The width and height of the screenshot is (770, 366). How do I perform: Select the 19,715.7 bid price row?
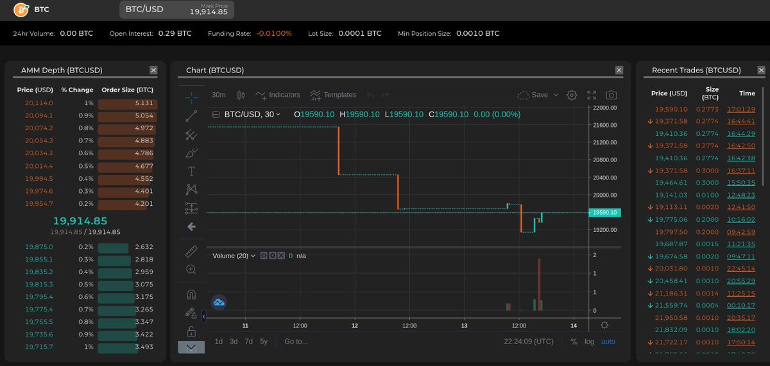pyautogui.click(x=85, y=347)
